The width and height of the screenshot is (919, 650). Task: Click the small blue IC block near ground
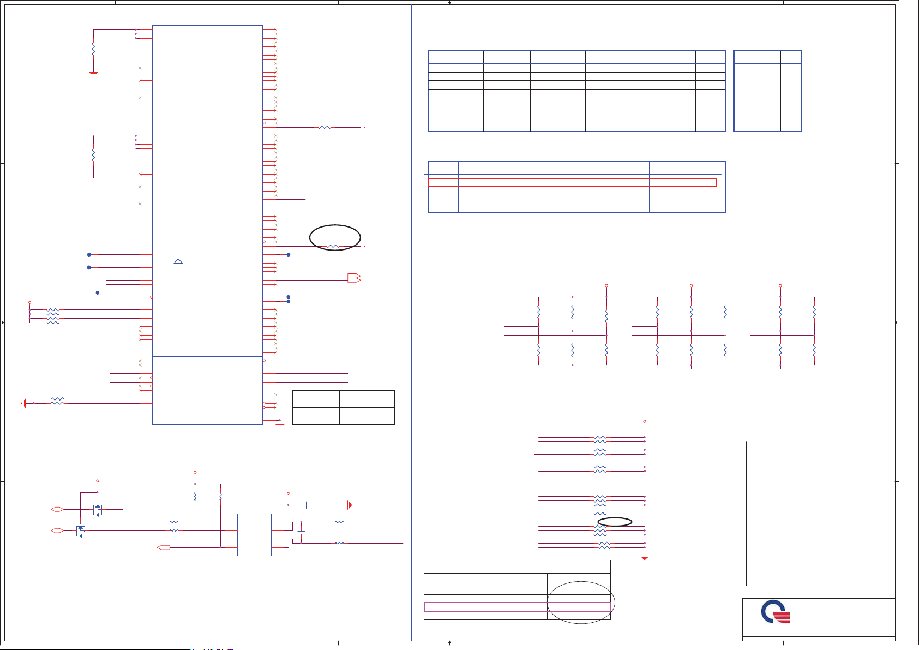click(x=254, y=535)
